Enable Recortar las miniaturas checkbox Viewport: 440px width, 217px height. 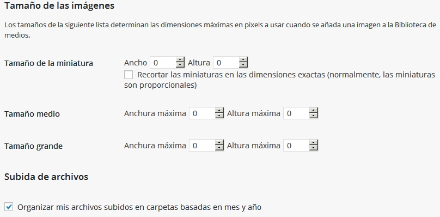(129, 75)
